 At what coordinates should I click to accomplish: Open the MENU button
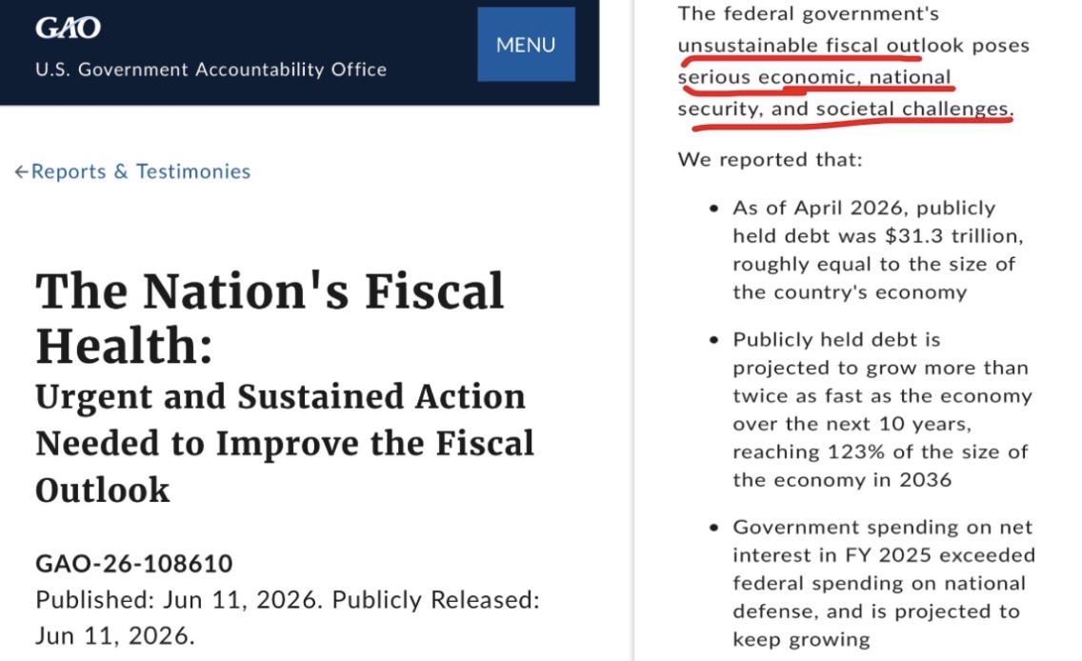click(x=526, y=44)
